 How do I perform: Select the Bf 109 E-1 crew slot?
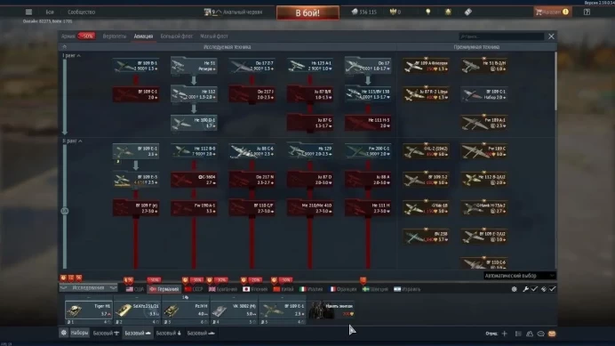tap(282, 310)
